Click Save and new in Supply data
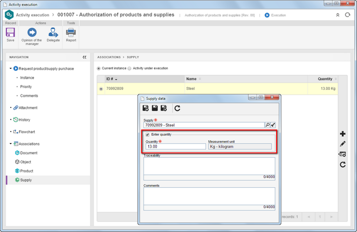 click(x=145, y=108)
